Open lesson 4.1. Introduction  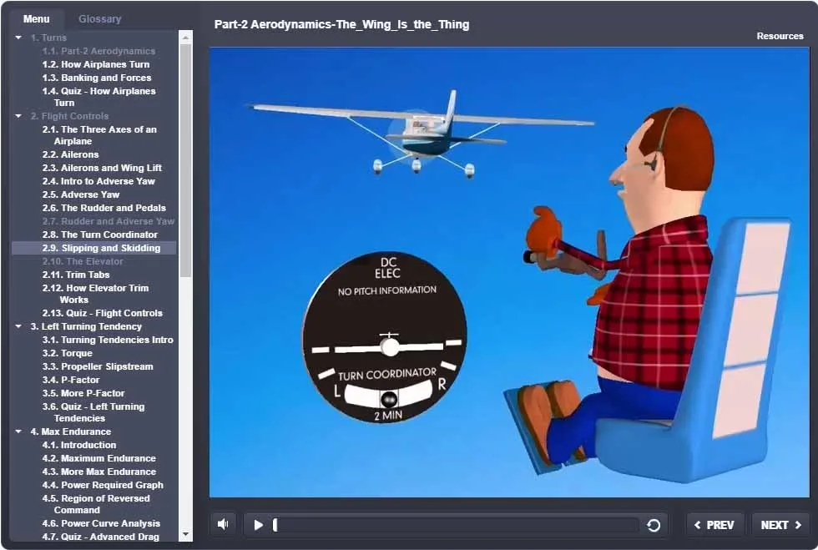pos(78,445)
